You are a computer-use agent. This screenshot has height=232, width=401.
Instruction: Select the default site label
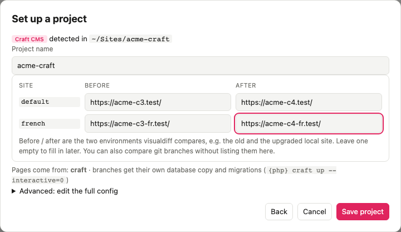coord(50,102)
